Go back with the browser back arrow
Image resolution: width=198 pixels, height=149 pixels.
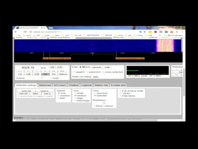(16, 32)
